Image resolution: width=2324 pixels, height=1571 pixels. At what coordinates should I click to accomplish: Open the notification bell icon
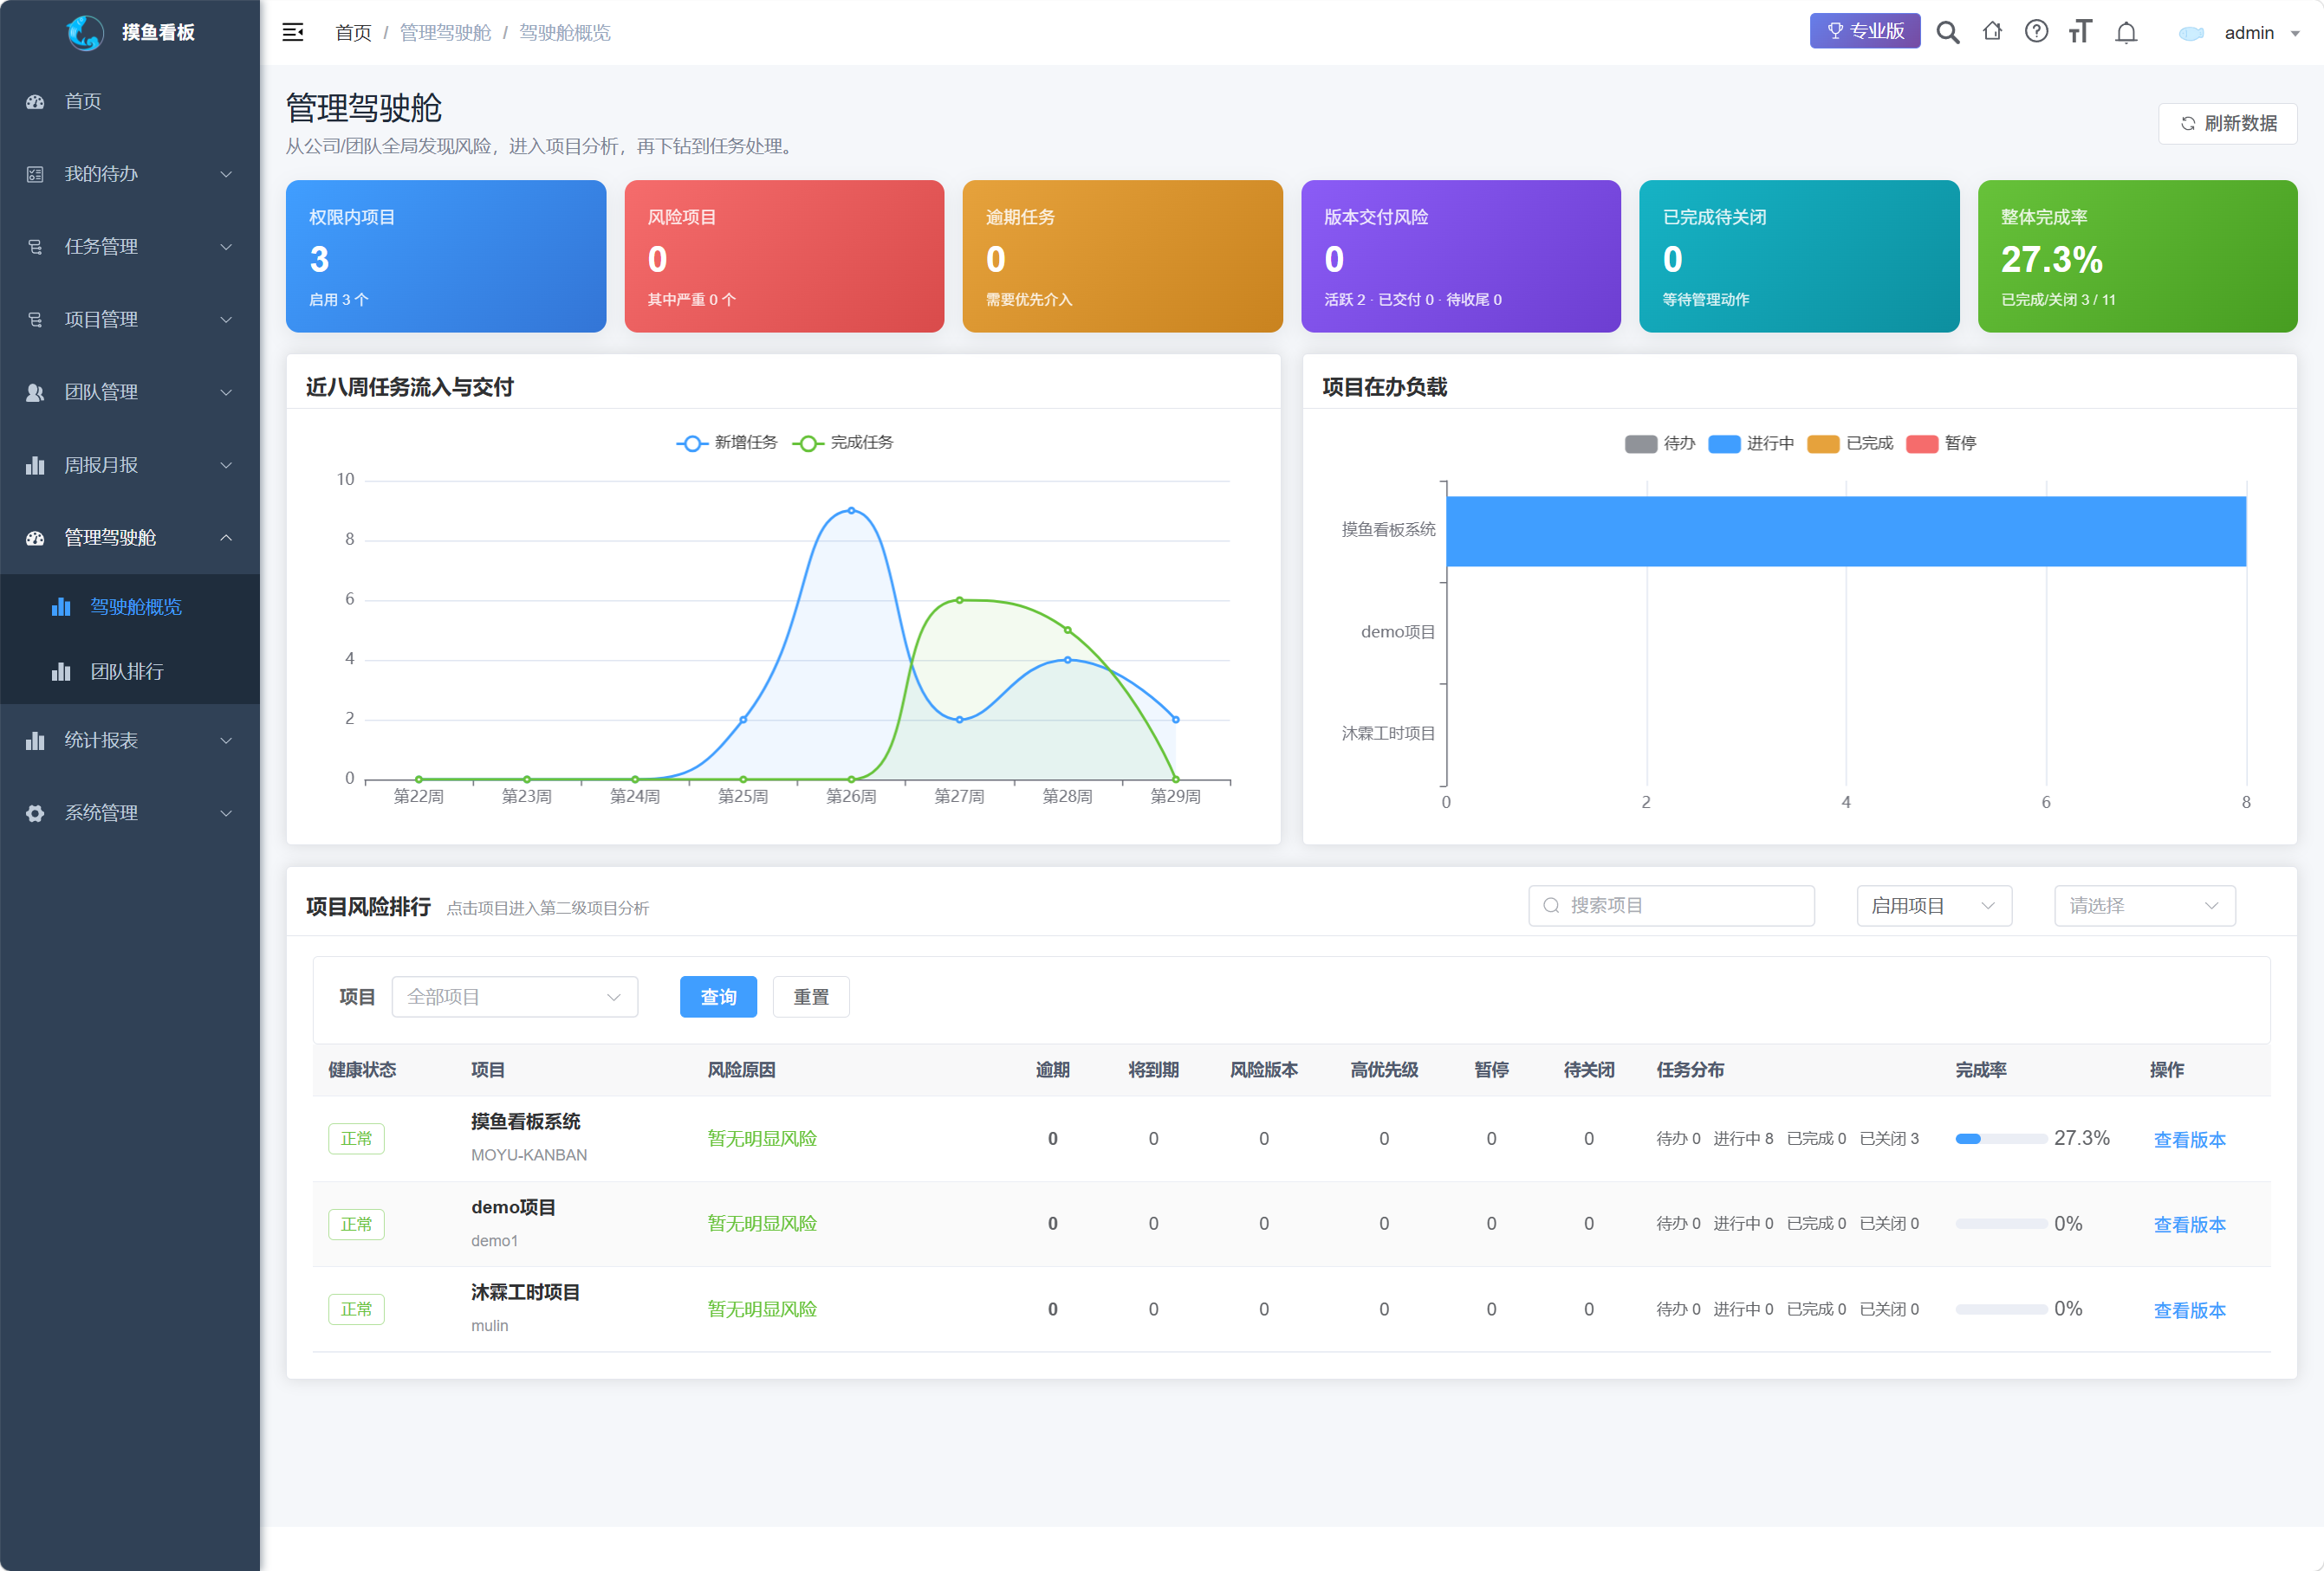tap(2126, 33)
